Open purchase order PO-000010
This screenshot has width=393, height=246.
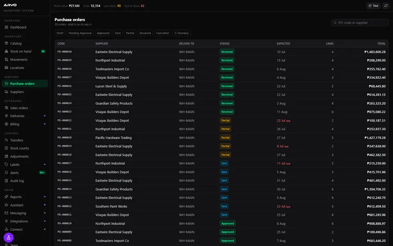tap(221, 223)
